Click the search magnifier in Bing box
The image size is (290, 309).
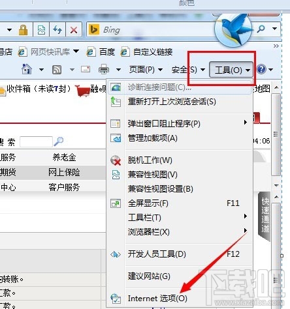pos(261,29)
